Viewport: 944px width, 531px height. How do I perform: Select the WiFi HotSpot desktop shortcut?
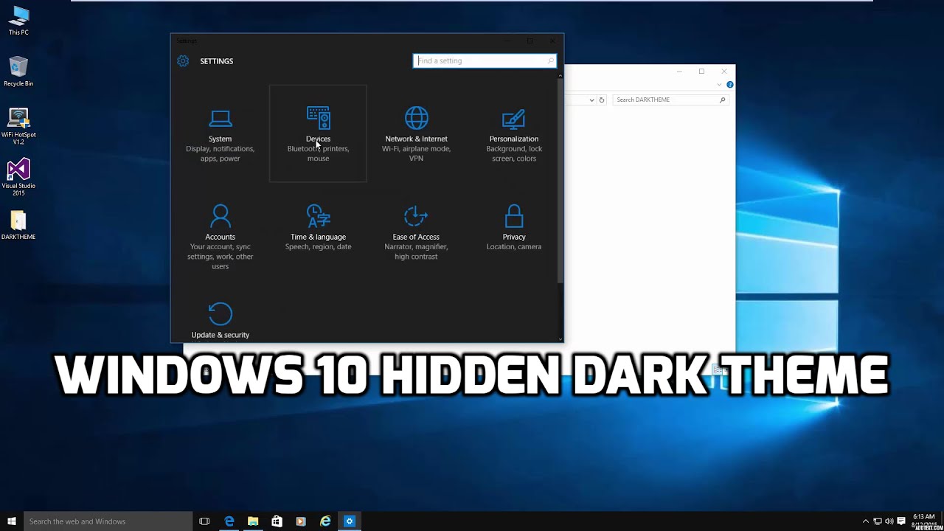pyautogui.click(x=18, y=126)
